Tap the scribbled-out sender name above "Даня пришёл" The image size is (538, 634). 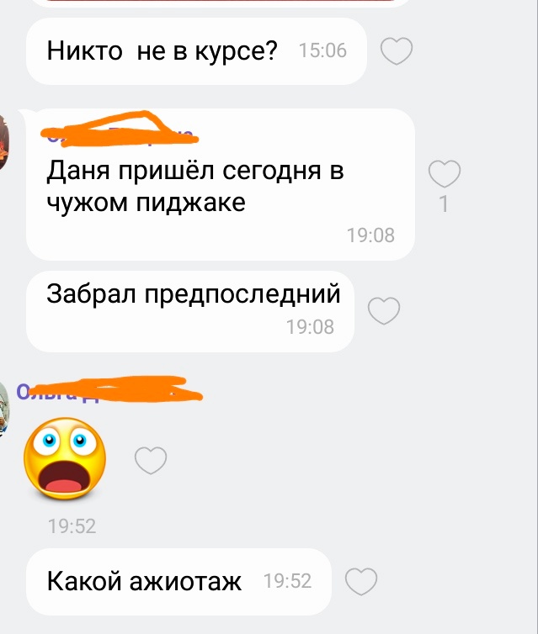[x=120, y=129]
